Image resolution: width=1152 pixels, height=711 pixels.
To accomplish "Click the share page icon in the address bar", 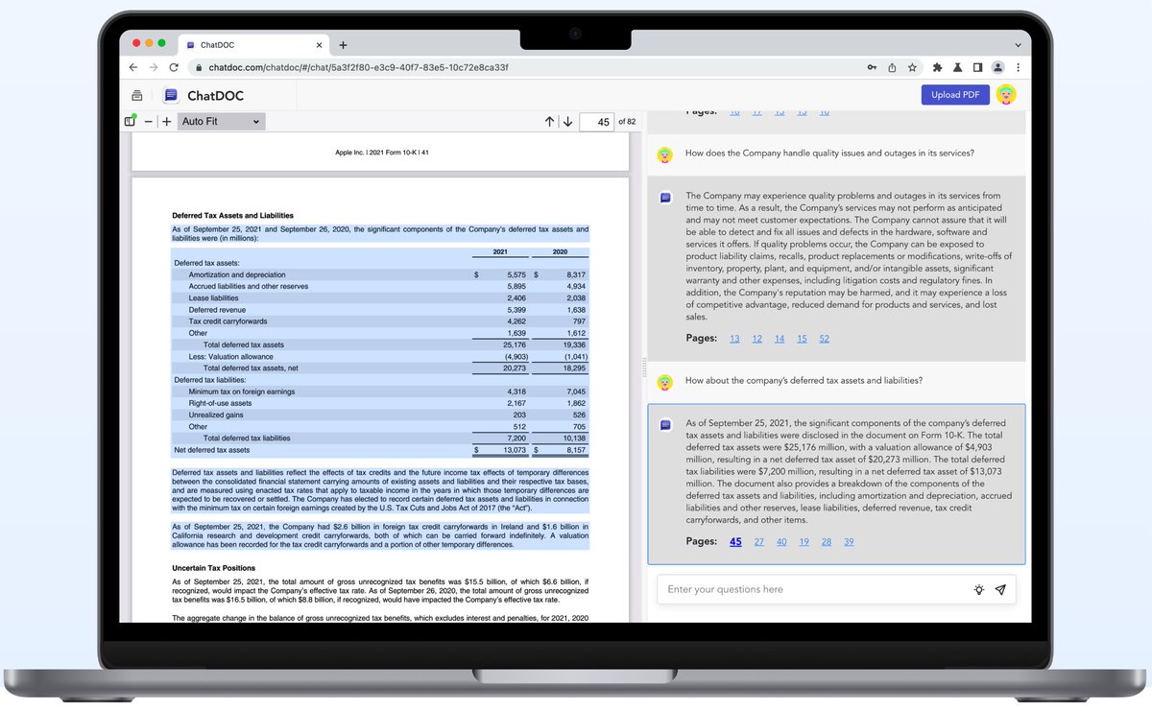I will pyautogui.click(x=892, y=68).
